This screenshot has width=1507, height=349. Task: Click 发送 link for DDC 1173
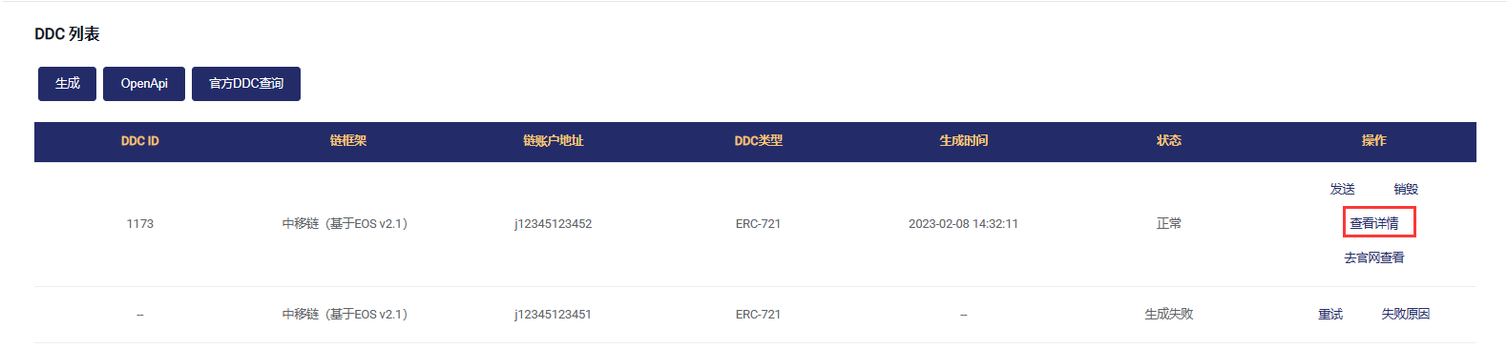1342,189
